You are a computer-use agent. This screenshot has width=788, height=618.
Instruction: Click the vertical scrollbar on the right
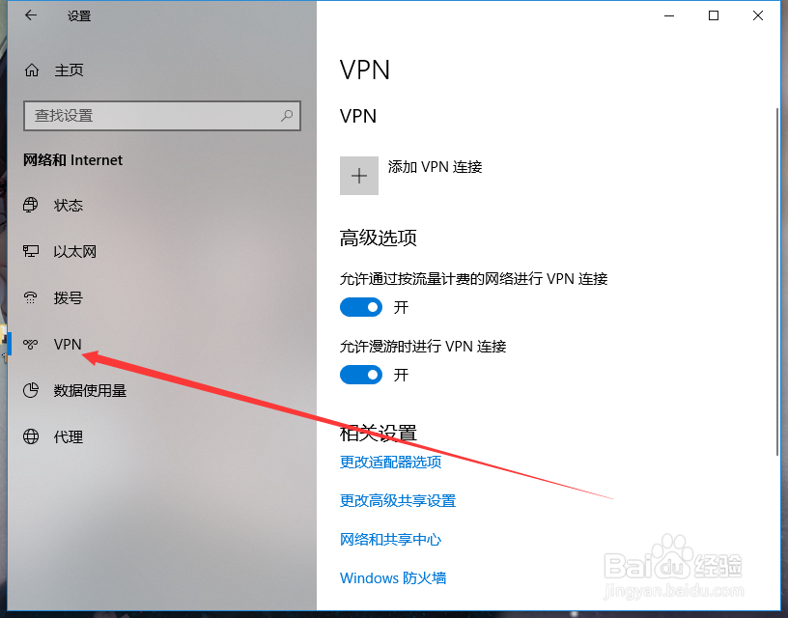[x=777, y=281]
